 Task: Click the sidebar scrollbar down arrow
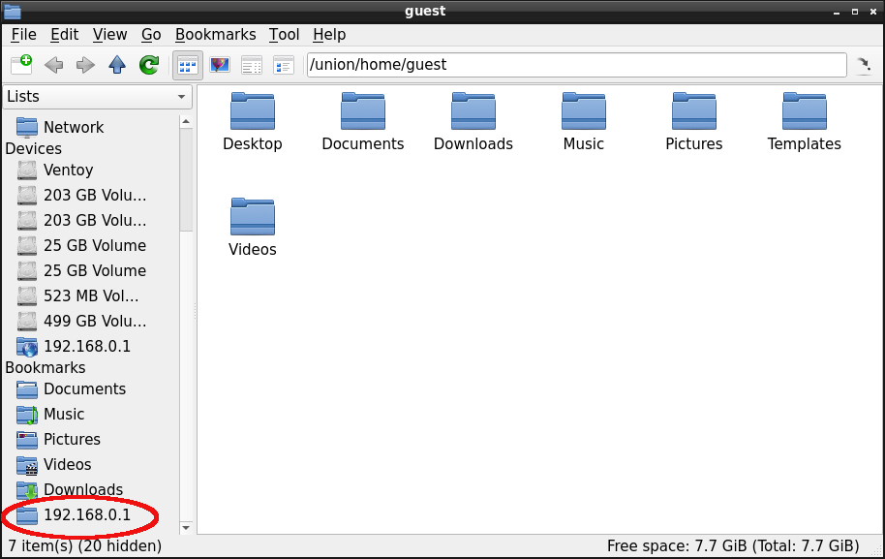pos(186,528)
